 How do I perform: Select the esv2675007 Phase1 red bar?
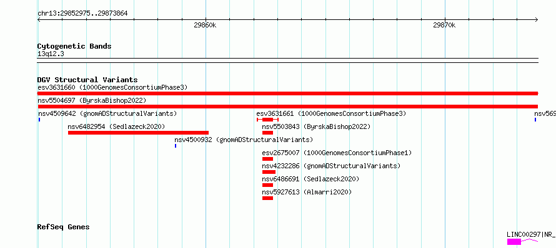268,159
